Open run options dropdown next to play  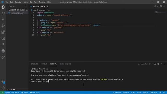coord(158,6)
